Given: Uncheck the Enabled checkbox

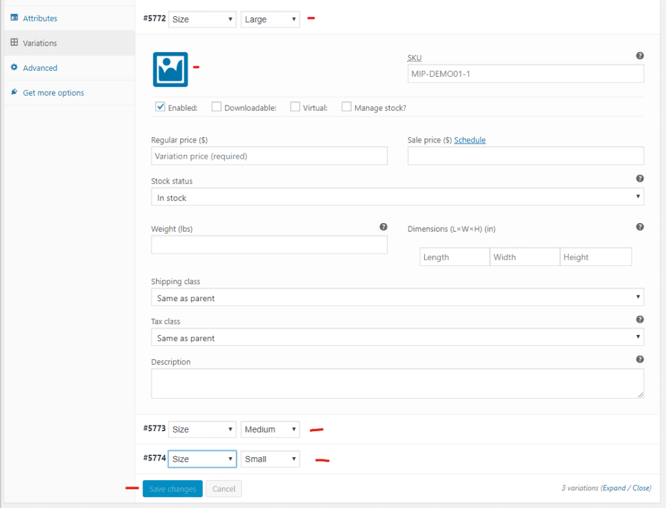Looking at the screenshot, I should click(160, 107).
